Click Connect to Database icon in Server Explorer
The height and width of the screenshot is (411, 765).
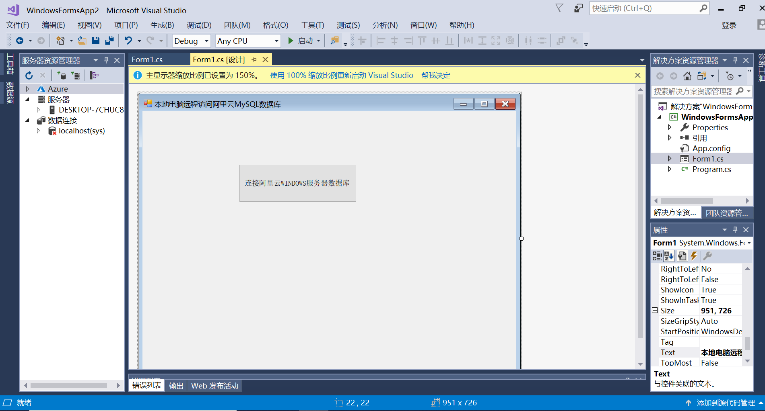[x=62, y=75]
